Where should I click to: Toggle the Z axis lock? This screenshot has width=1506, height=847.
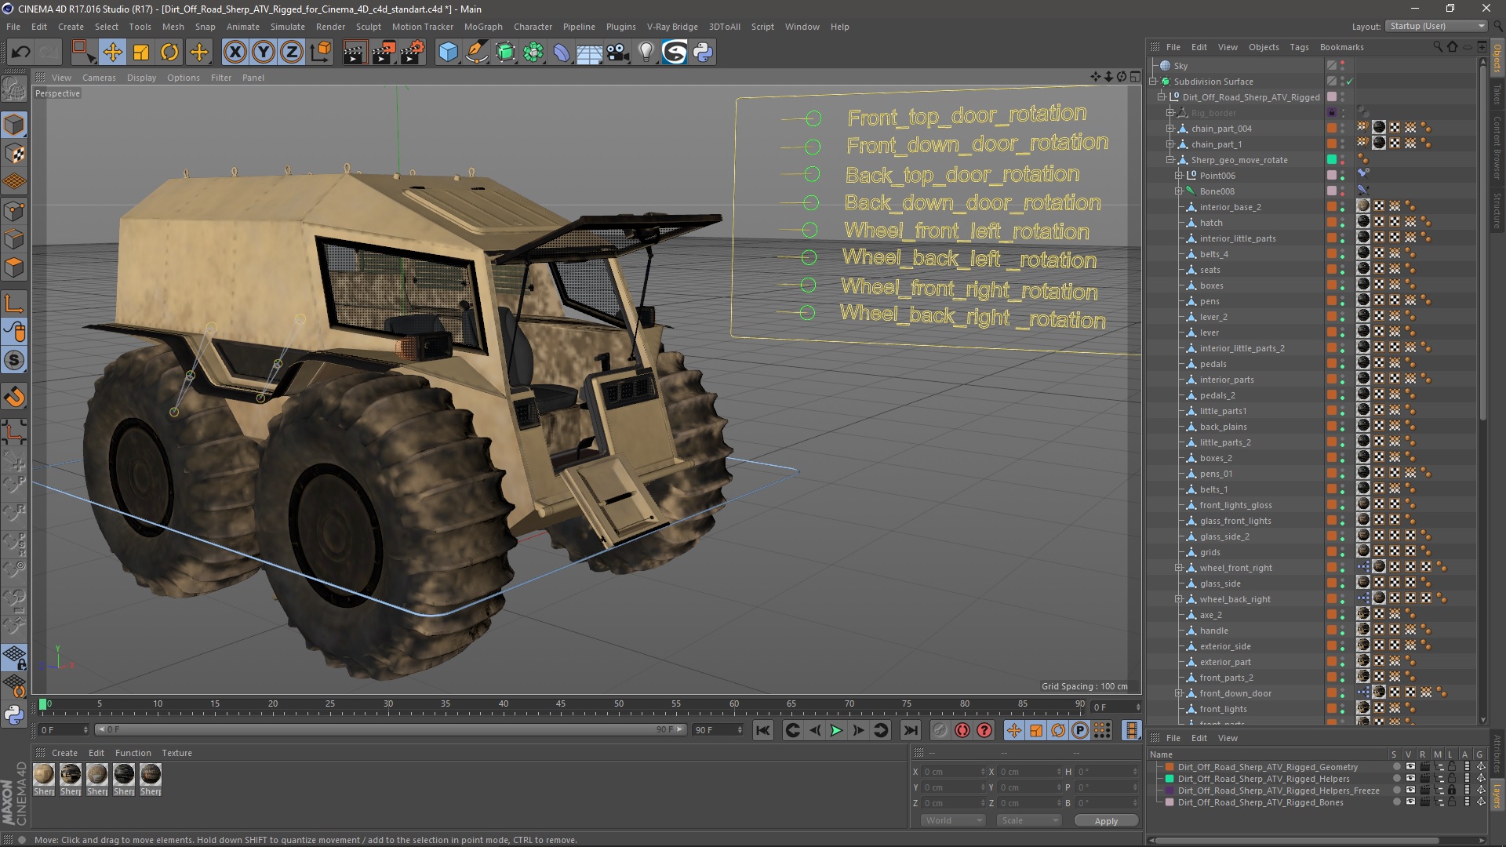point(292,53)
